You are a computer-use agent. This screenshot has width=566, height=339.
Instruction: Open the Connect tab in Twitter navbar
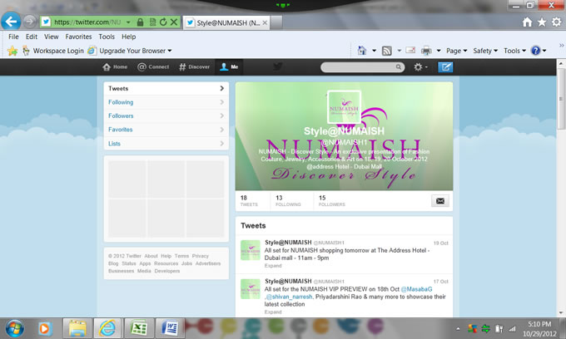coord(153,67)
